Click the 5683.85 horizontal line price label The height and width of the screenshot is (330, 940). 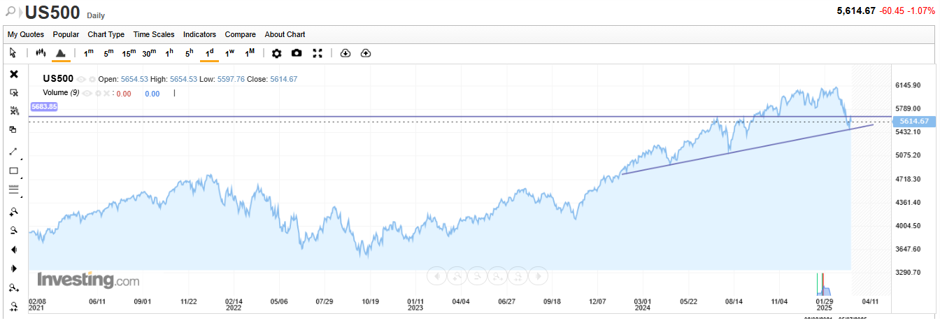click(43, 107)
